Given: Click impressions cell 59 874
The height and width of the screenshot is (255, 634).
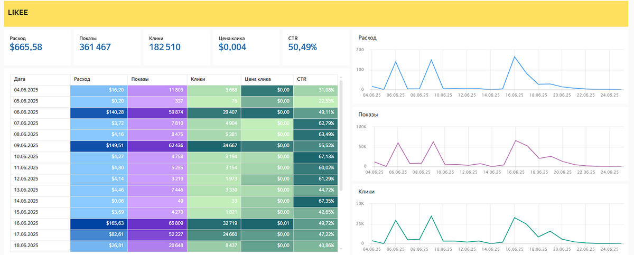Looking at the screenshot, I should pyautogui.click(x=157, y=112).
